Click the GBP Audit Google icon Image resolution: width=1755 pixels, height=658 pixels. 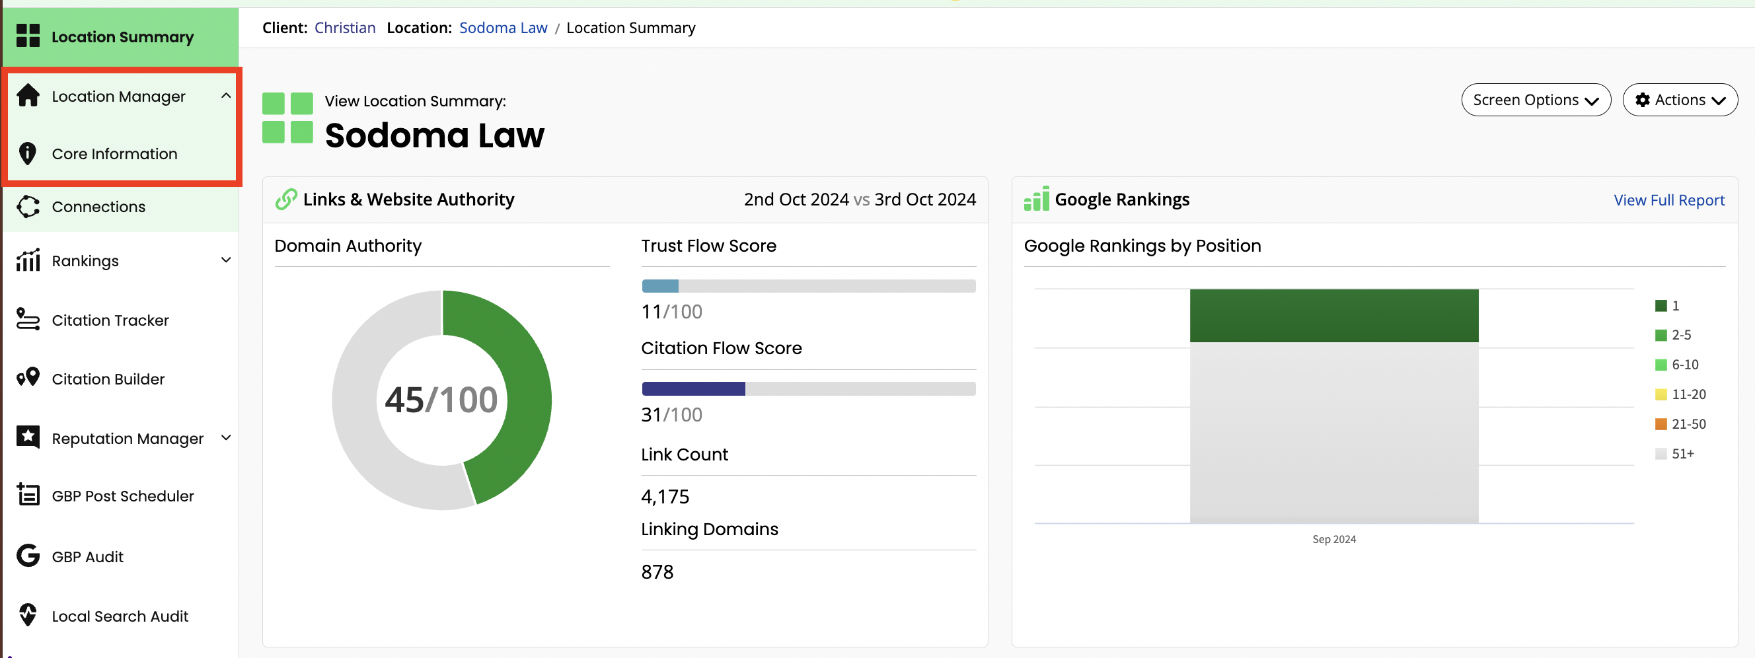tap(28, 556)
